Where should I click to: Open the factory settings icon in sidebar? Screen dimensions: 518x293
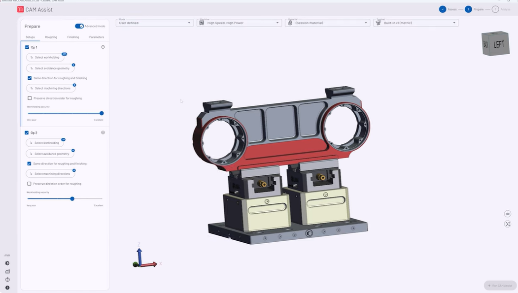[x=7, y=271]
